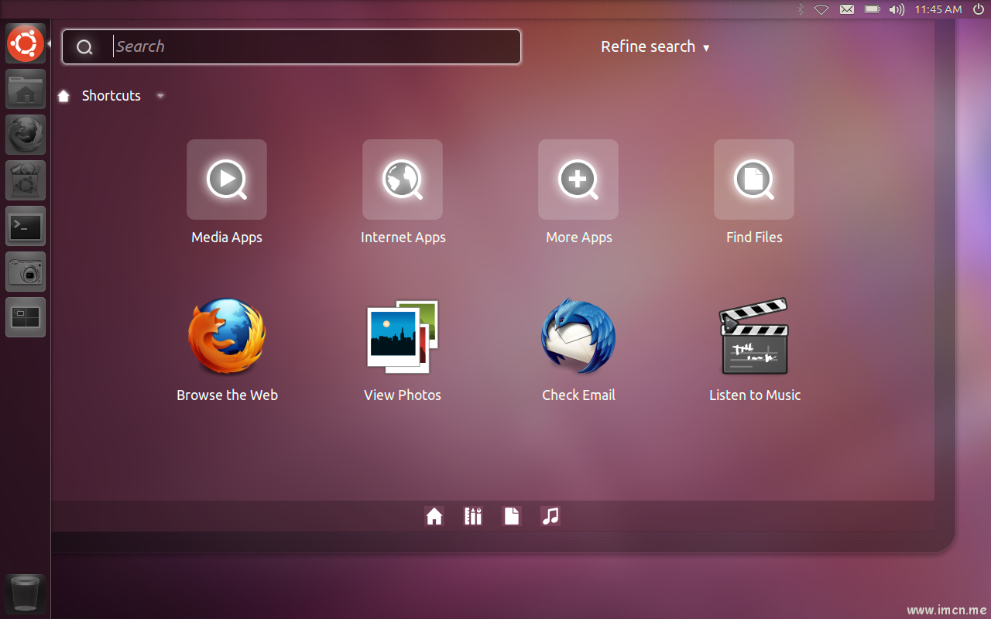Open the Home Folder launcher icon
Screen dimensions: 991x619
[26, 89]
